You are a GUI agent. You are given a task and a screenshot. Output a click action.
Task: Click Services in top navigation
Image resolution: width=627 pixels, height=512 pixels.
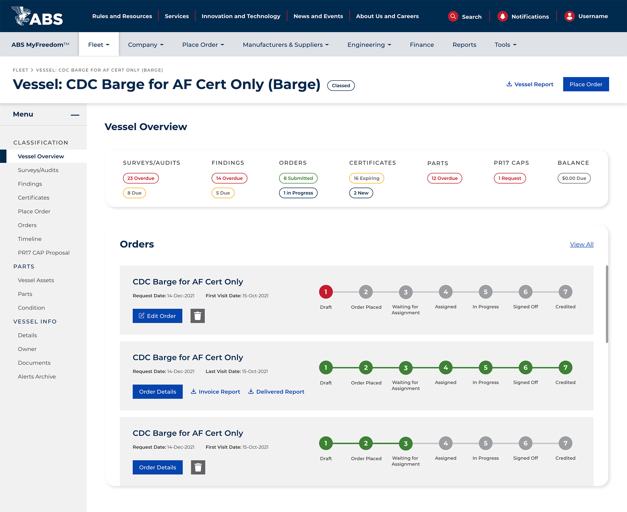[177, 16]
